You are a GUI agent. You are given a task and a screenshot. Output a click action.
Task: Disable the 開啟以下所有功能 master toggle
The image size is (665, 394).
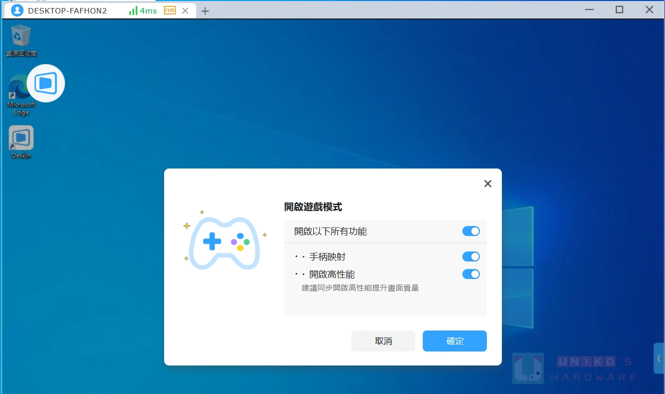point(470,231)
